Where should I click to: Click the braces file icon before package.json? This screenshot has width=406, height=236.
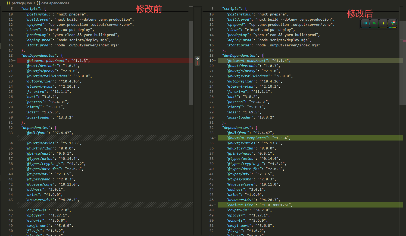[x=8, y=3]
